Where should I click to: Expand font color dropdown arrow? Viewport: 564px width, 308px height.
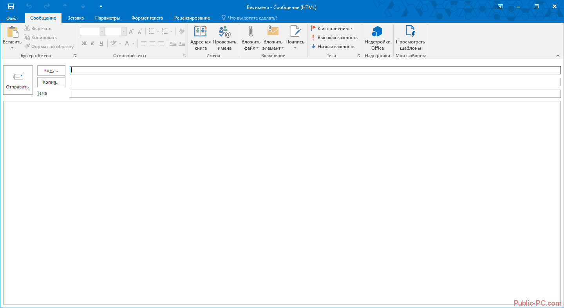pyautogui.click(x=133, y=43)
